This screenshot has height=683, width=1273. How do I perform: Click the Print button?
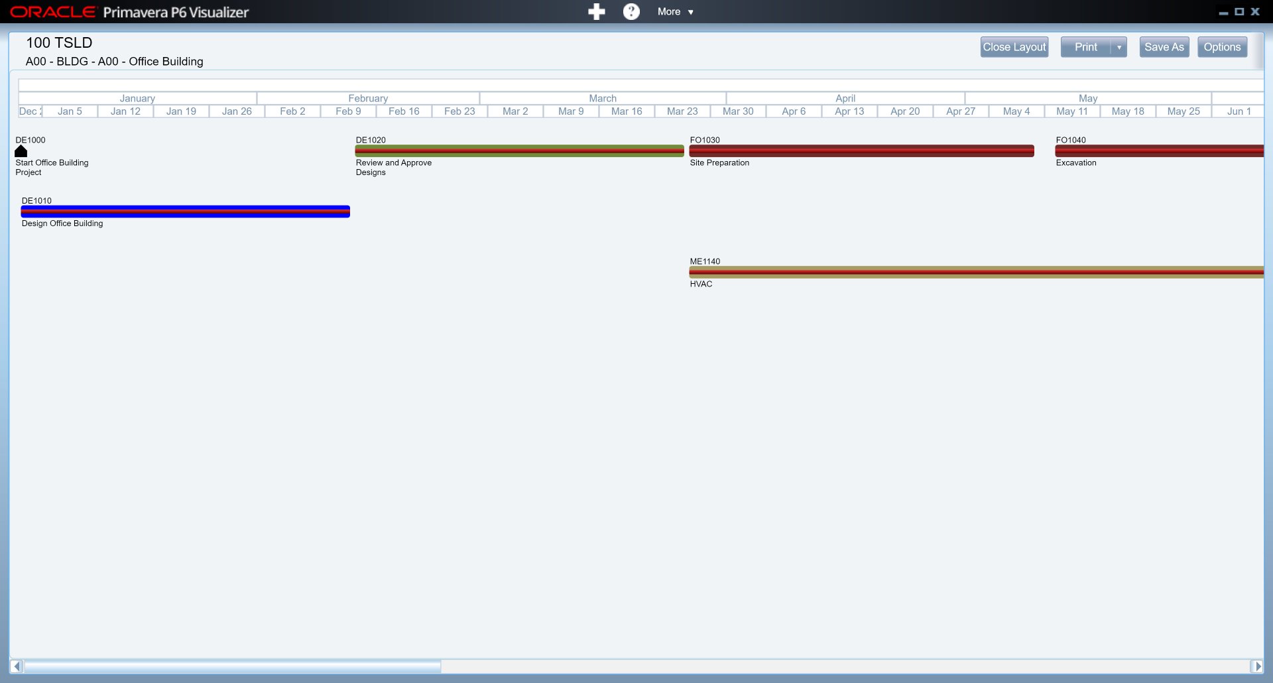pyautogui.click(x=1085, y=47)
